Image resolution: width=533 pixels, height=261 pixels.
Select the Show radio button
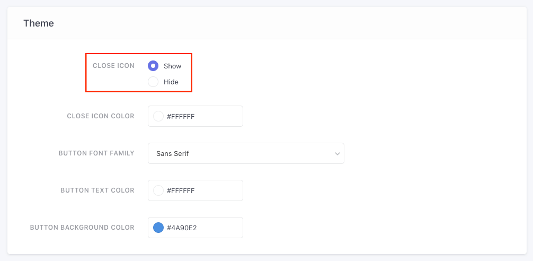(x=153, y=66)
